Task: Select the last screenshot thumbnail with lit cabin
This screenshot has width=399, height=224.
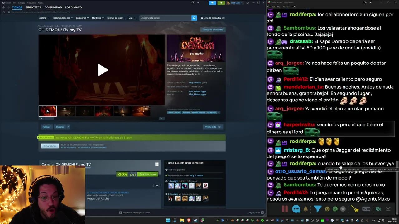Action: click(x=141, y=111)
